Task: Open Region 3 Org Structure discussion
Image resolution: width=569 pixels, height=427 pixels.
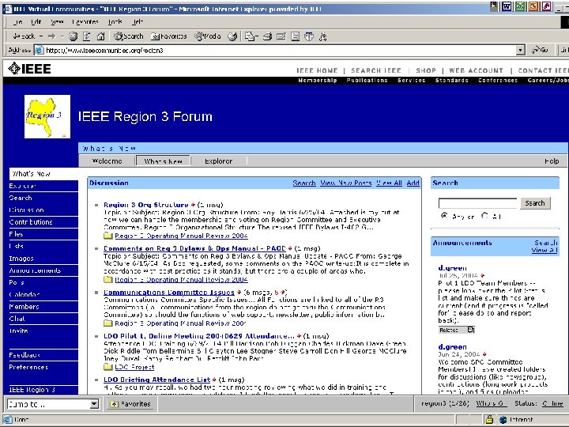Action: pos(146,205)
